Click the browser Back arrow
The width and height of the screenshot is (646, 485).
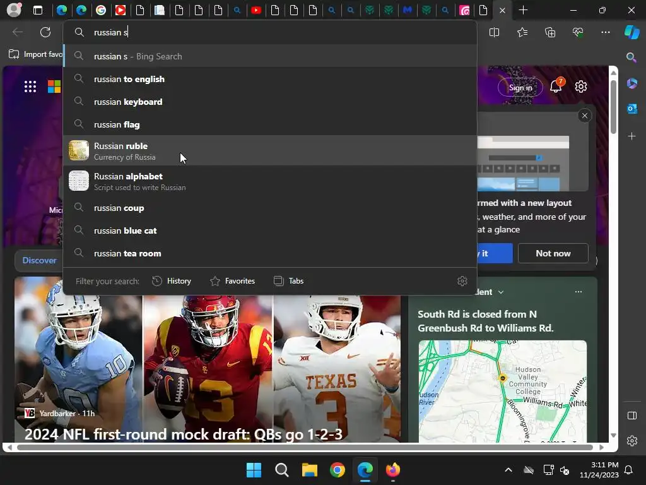pyautogui.click(x=17, y=32)
